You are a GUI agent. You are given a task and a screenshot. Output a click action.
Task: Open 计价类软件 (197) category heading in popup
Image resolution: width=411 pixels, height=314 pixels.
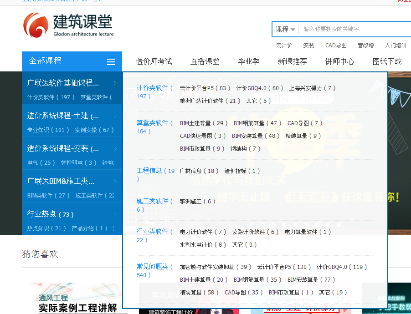[154, 91]
